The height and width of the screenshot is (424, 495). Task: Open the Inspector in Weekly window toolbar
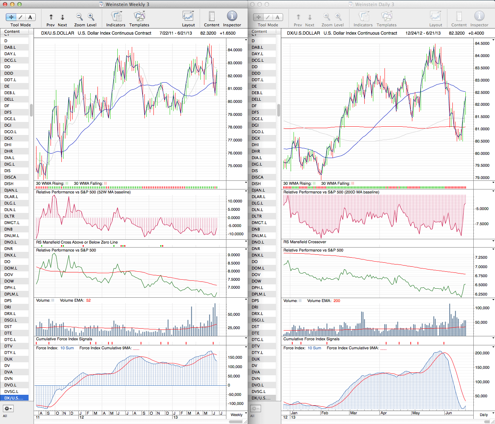point(232,17)
